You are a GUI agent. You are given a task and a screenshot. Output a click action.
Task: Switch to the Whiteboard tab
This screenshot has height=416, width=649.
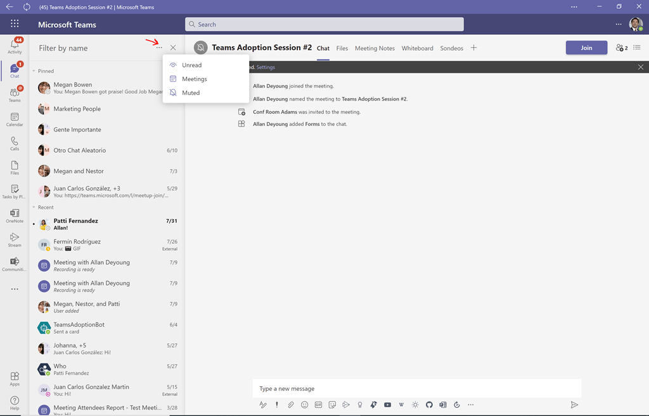coord(417,48)
